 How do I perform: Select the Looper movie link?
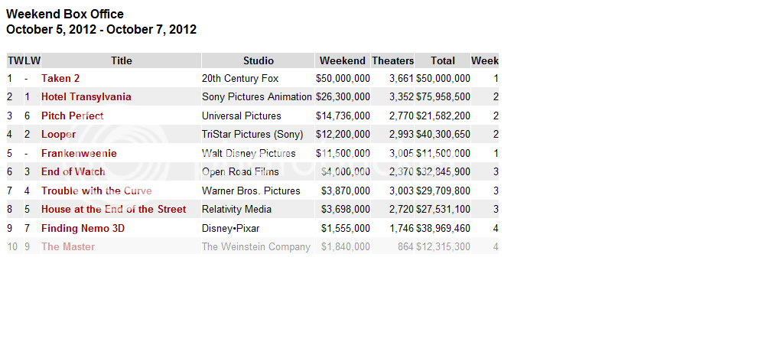[x=58, y=135]
